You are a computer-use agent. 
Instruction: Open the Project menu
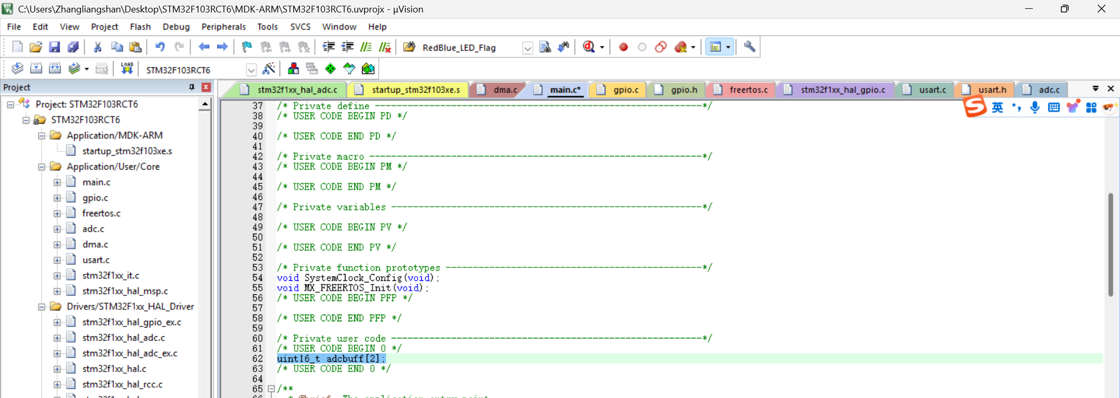tap(104, 27)
